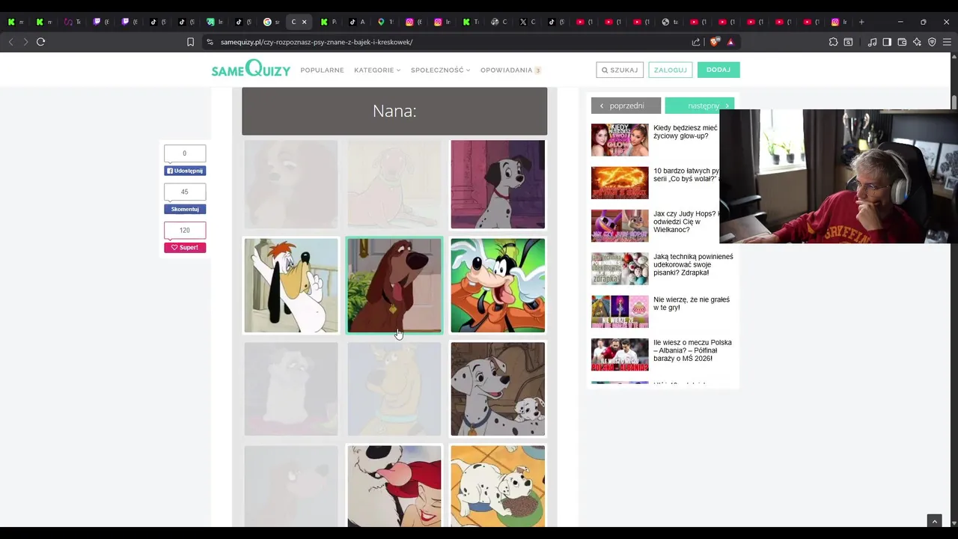The height and width of the screenshot is (539, 958).
Task: Open the 'Jax czy Judy Hops?' link
Action: point(686,222)
